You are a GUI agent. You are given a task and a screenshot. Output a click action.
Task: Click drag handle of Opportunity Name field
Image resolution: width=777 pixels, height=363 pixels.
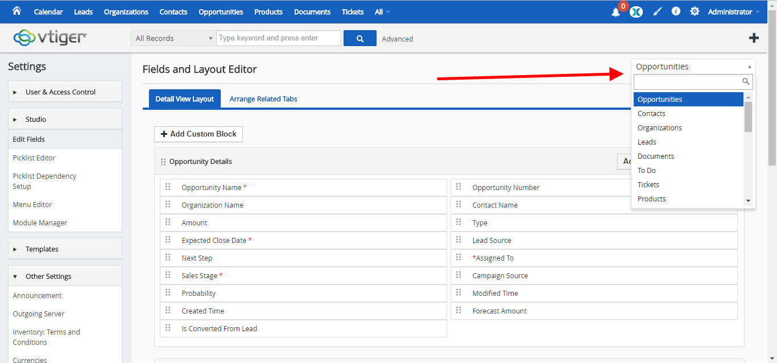point(168,187)
